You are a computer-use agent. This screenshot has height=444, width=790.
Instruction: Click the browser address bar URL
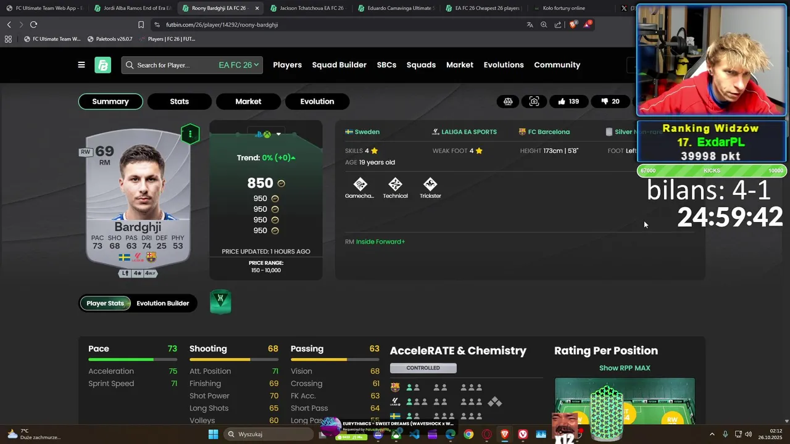222,25
